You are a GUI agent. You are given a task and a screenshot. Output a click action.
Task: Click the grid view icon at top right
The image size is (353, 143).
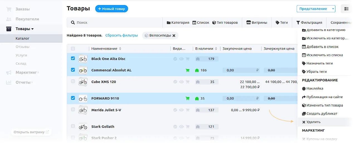346,9
